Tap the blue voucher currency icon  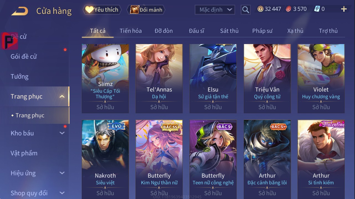(x=317, y=9)
